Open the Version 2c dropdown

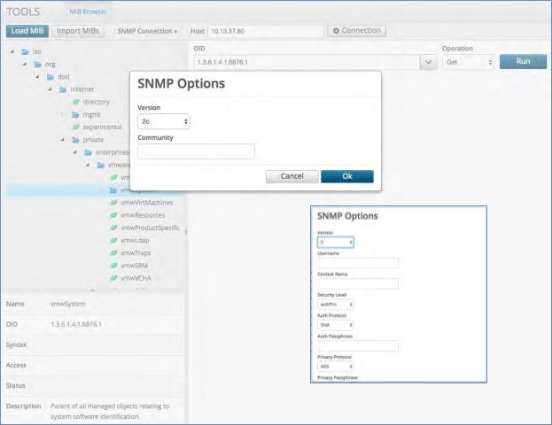(x=164, y=121)
